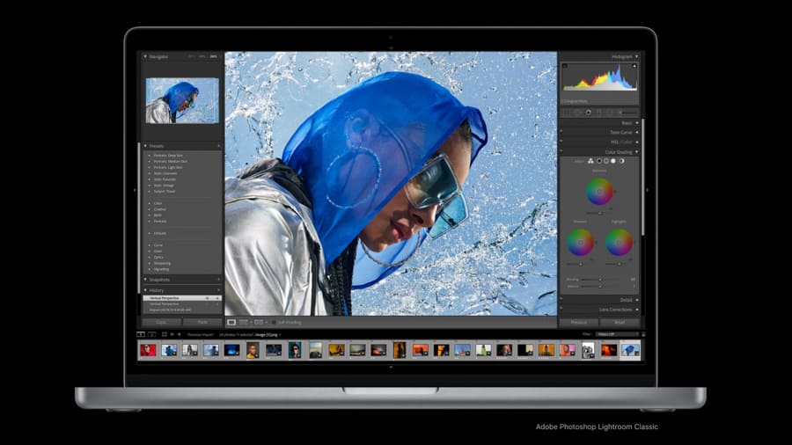792x445 pixels.
Task: Click the Copy button
Action: 162,323
